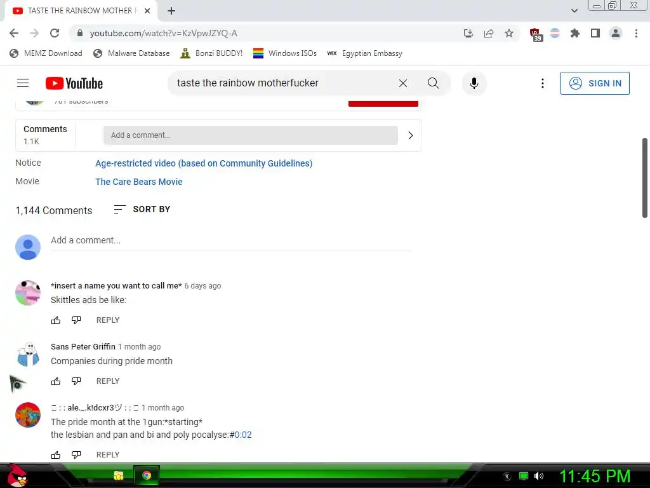Dislike Sans Peter Griffin's comment
This screenshot has width=650, height=488.
click(76, 381)
